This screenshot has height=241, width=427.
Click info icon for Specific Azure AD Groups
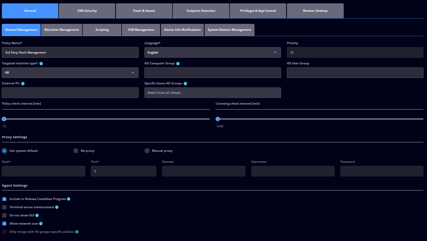(x=185, y=84)
